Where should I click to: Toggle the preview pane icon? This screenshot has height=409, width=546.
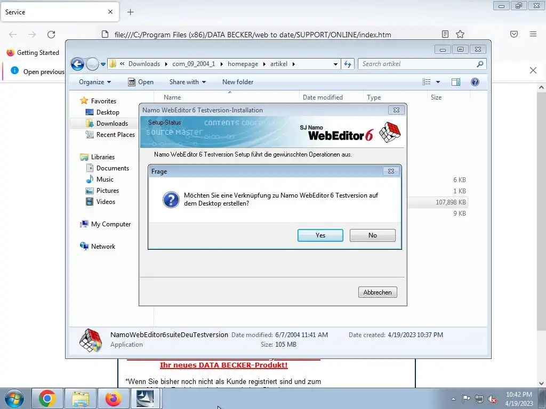(x=456, y=82)
